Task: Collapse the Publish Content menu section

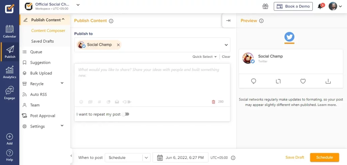Action: (63, 19)
